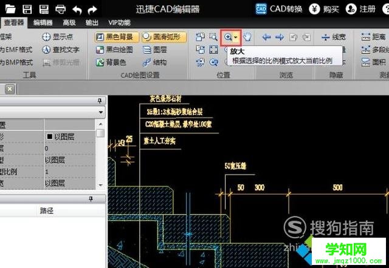Click property scrollbar down arrow

(100, 185)
